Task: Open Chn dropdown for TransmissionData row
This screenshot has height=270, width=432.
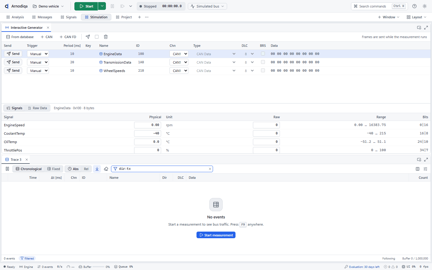Action: (x=179, y=62)
